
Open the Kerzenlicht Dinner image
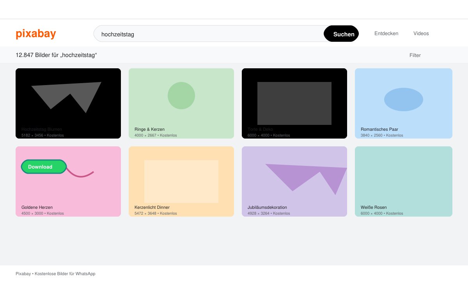181,181
